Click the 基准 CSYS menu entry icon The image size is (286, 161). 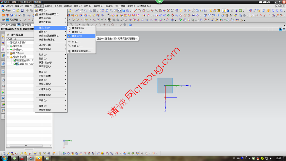click(x=69, y=36)
